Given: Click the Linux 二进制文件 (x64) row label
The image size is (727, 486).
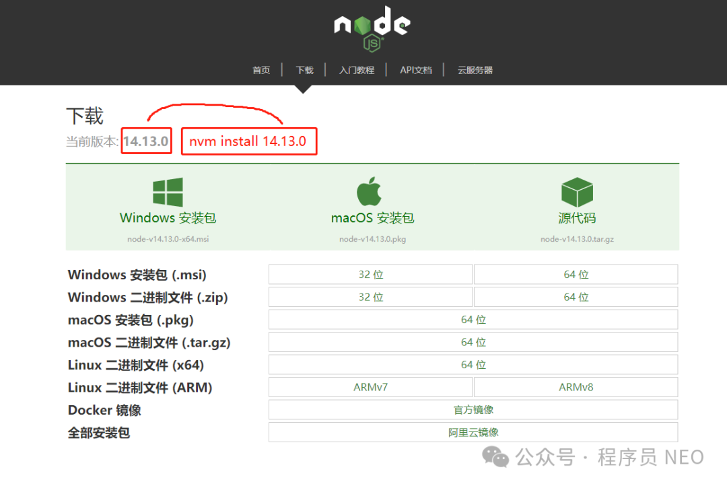Looking at the screenshot, I should tap(136, 365).
